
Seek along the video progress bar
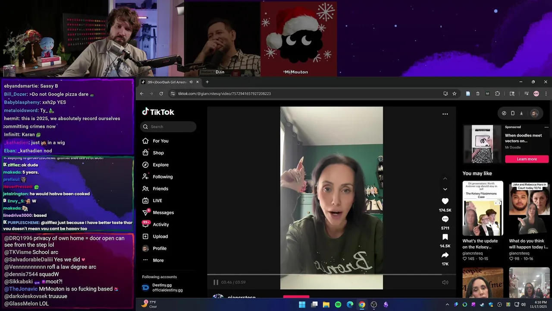click(331, 274)
